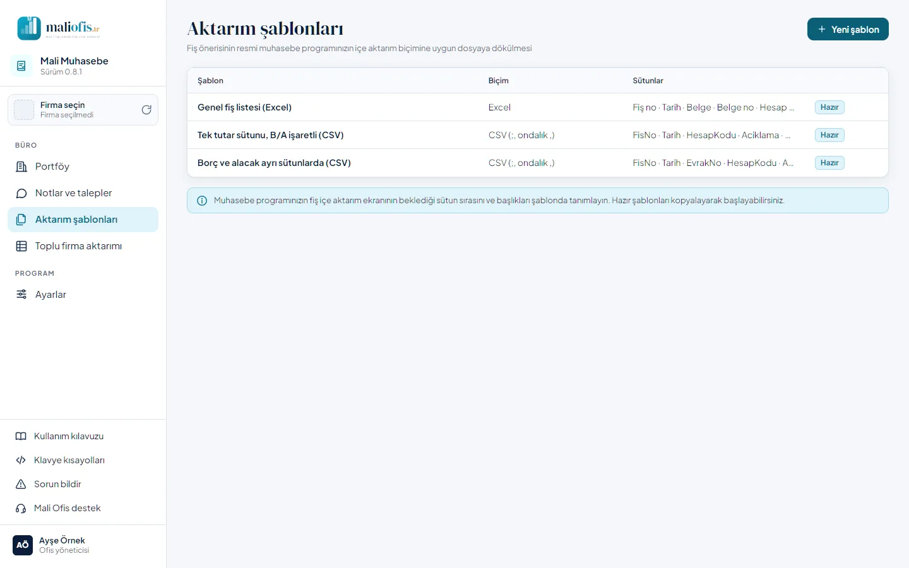Open the Kullanım kılavuzu link
Image resolution: width=909 pixels, height=568 pixels.
point(83,436)
